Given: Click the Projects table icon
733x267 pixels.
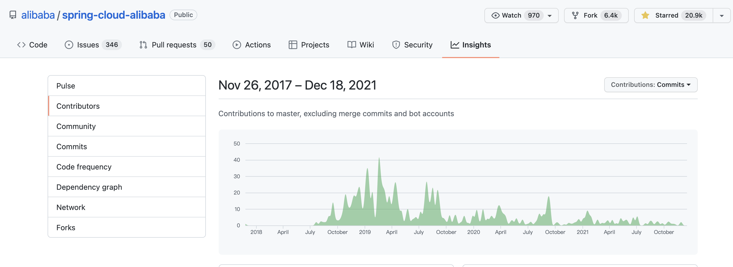Looking at the screenshot, I should click(x=293, y=45).
